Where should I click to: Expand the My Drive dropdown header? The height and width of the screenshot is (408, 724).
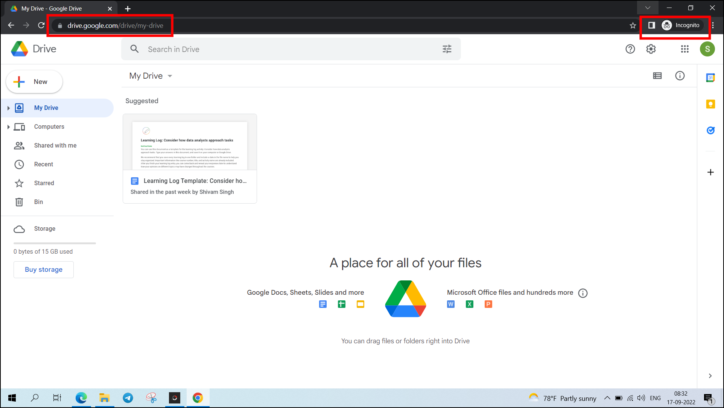click(x=151, y=76)
